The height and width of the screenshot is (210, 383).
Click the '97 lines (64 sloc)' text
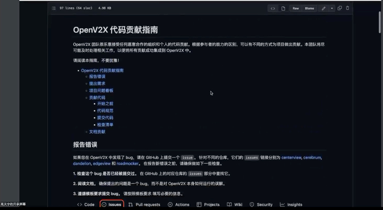(x=76, y=8)
